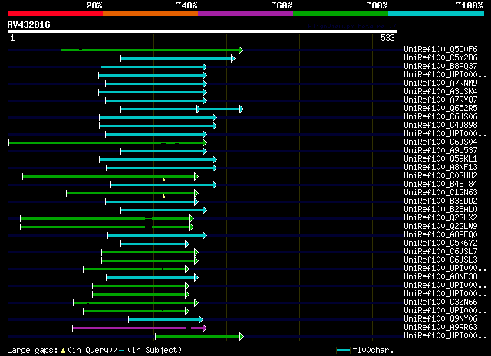The width and height of the screenshot is (491, 356).
Task: Click the cyan alignment bar for Q9NY06
Action: click(x=166, y=320)
